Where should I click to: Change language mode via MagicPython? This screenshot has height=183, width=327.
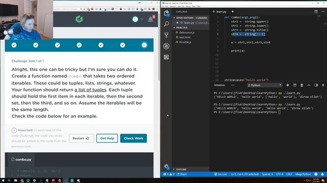(303, 174)
